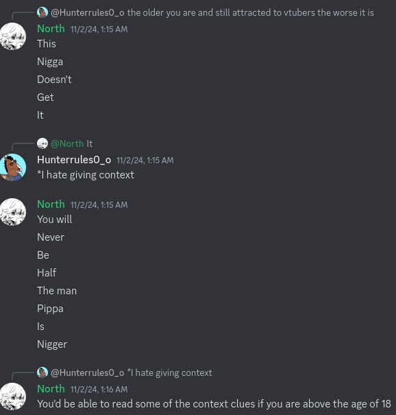Click the small avatar in the bottom "hate giving context" reply preview
Screen dimensions: 396x415
click(42, 372)
